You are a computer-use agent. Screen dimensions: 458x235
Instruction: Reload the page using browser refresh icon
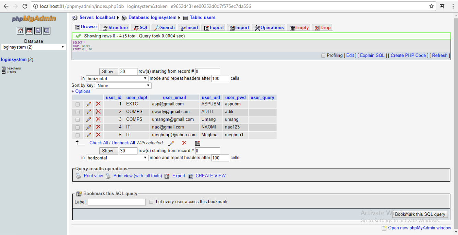[x=25, y=6]
